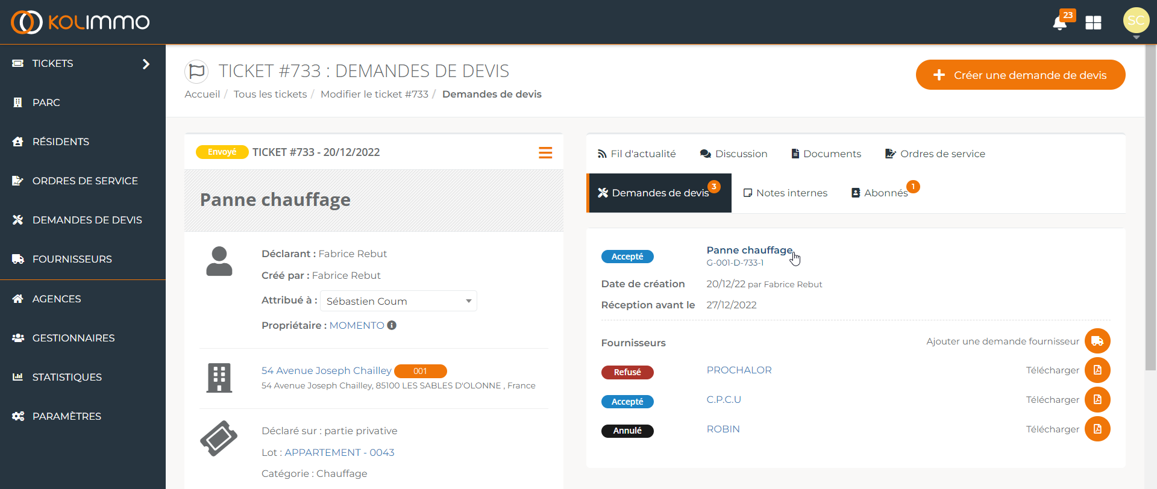
Task: Switch to the Notes internes tab
Action: (785, 193)
